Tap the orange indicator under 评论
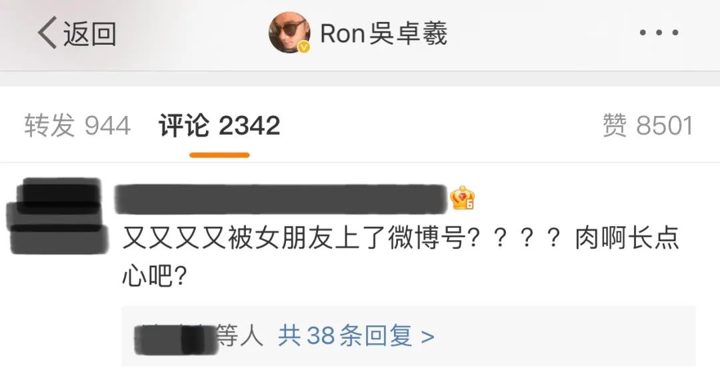The image size is (720, 370). tap(219, 155)
